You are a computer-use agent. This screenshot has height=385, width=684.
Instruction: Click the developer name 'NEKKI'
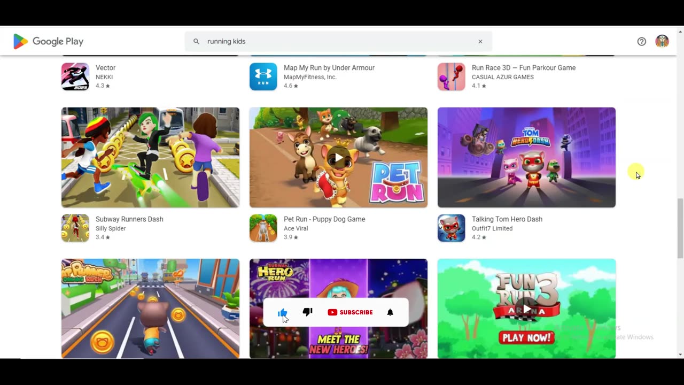(104, 77)
